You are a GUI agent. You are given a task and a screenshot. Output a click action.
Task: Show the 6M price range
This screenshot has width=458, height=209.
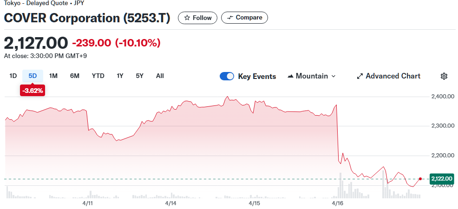(x=75, y=76)
